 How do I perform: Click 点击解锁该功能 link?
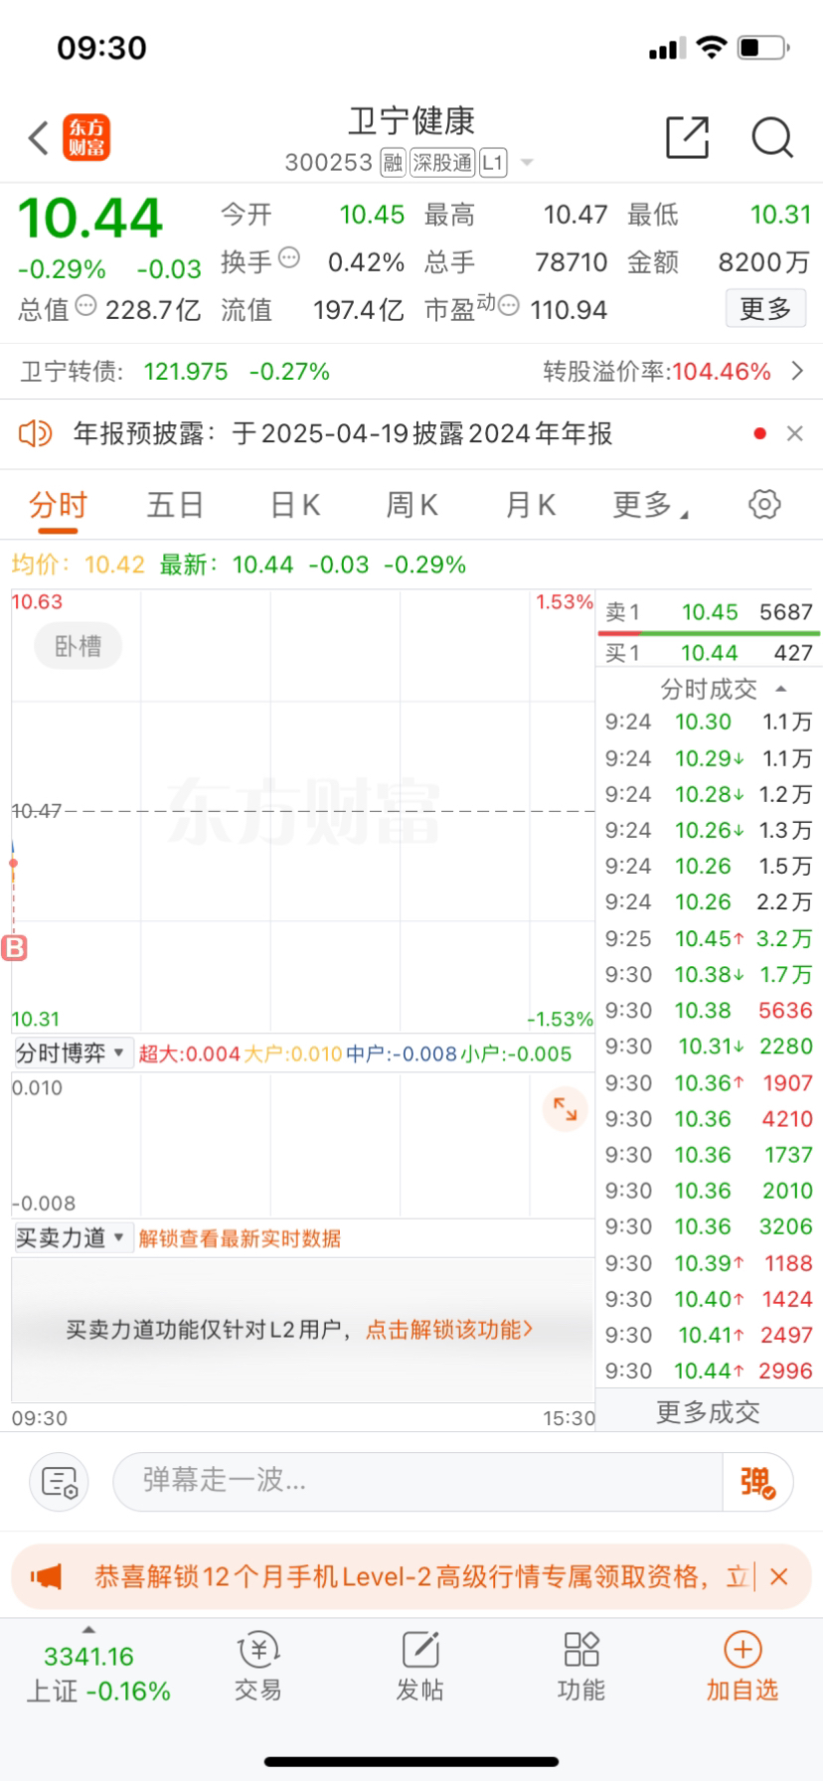(x=449, y=1330)
